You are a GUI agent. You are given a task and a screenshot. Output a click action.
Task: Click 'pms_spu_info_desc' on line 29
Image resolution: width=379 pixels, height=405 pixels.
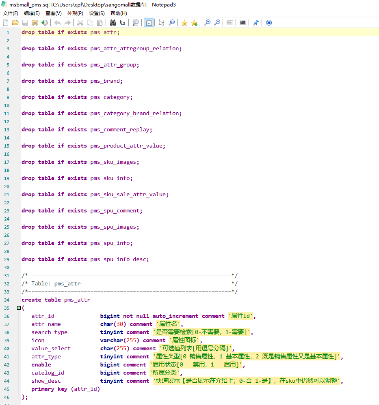tap(118, 259)
